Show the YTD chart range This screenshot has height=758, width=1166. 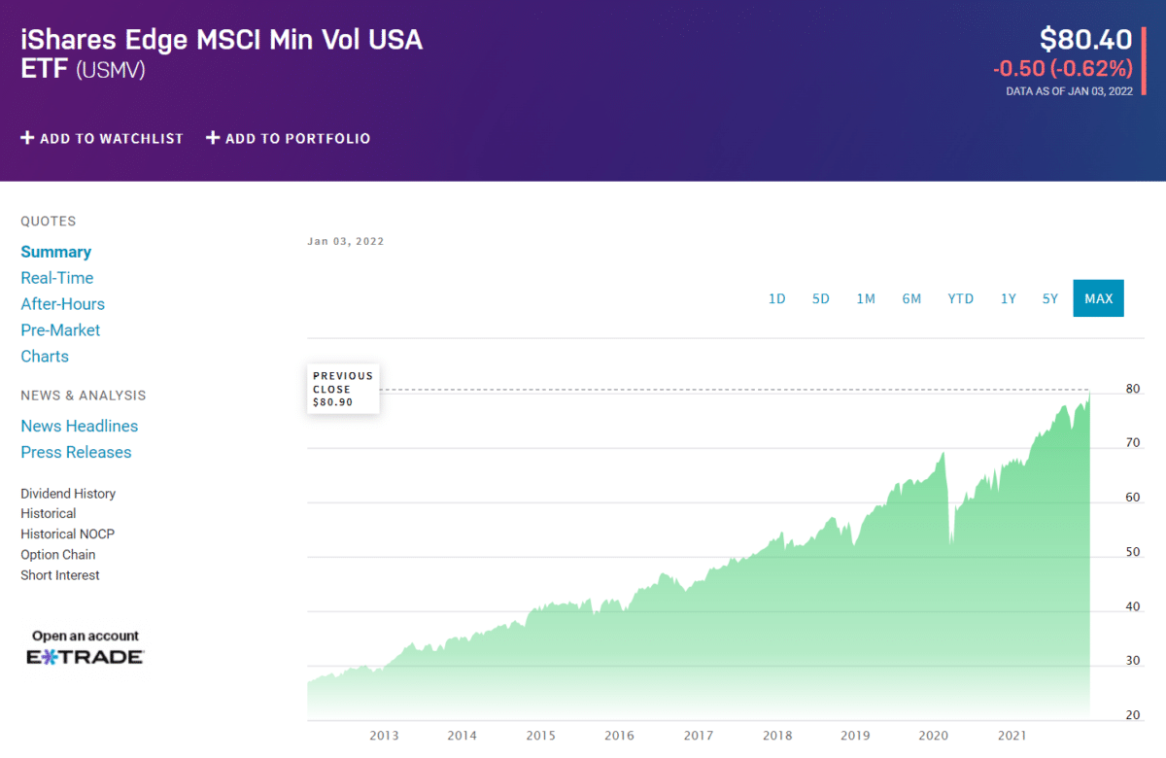[x=961, y=298]
